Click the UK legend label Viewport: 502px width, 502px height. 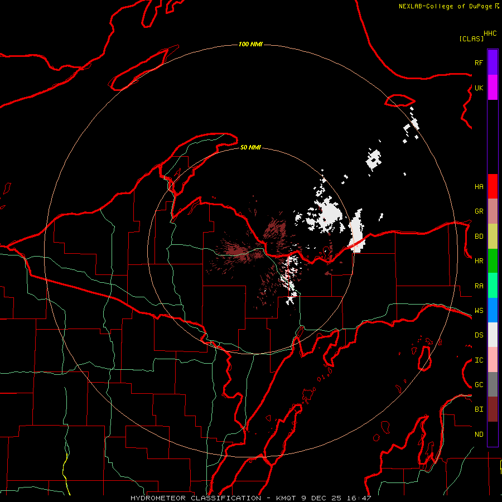(479, 88)
